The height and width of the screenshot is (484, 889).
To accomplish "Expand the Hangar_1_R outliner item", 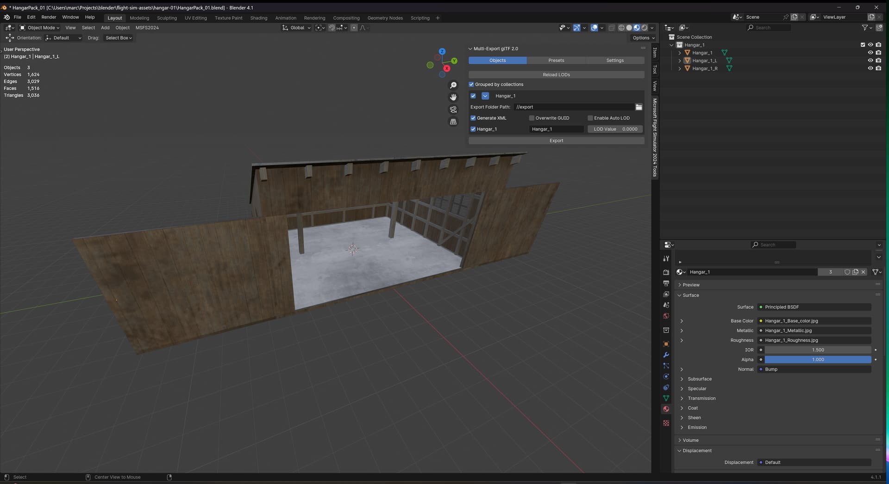I will 680,68.
